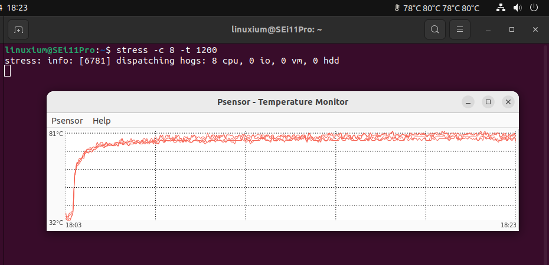Click the thermometer temperature indicator
The width and height of the screenshot is (549, 265).
[x=437, y=8]
